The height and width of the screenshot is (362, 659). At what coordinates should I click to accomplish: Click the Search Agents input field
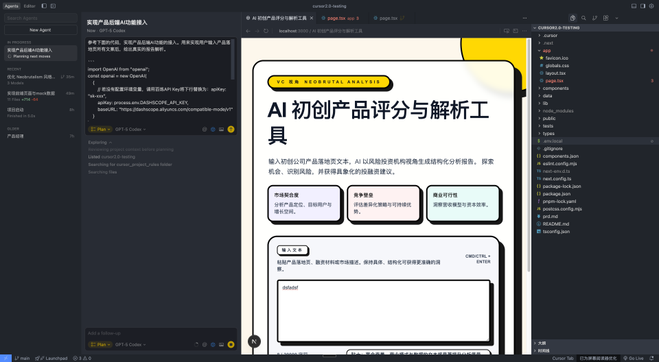click(x=41, y=19)
